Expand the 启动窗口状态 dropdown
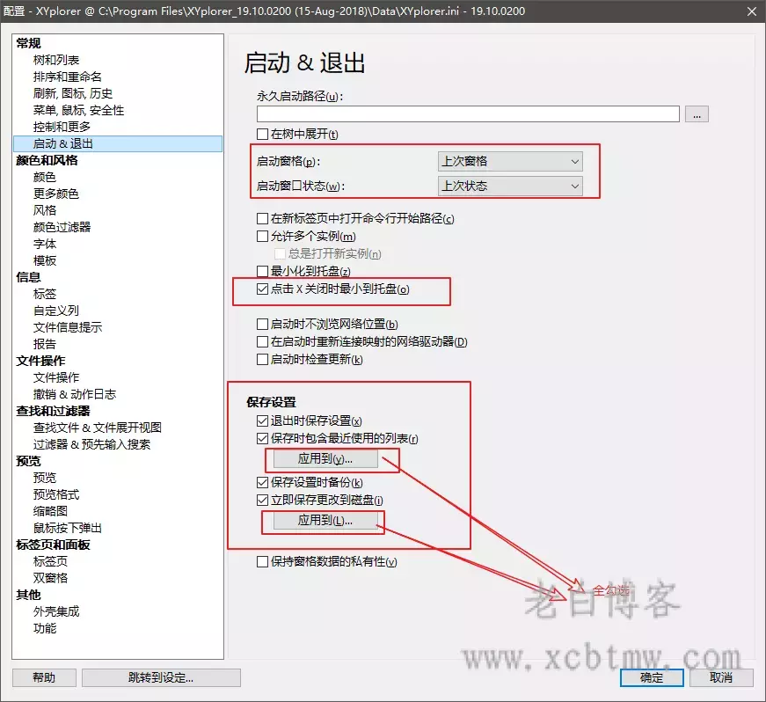 click(509, 186)
